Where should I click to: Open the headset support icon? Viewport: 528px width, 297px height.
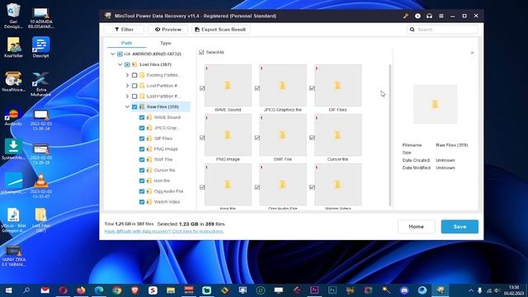tap(429, 16)
